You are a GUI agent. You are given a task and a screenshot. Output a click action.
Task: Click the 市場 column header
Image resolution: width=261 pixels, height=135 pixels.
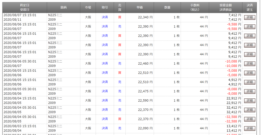(x=88, y=7)
